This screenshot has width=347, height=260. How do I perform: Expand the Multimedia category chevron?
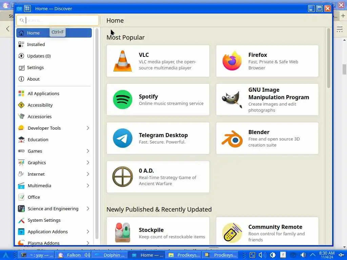[88, 186]
